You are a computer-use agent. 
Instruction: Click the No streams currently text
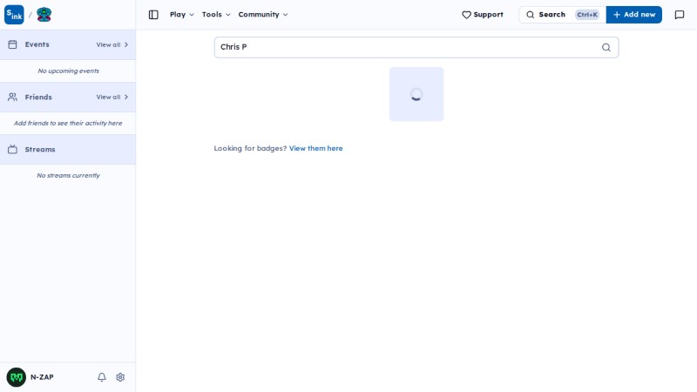click(x=68, y=176)
